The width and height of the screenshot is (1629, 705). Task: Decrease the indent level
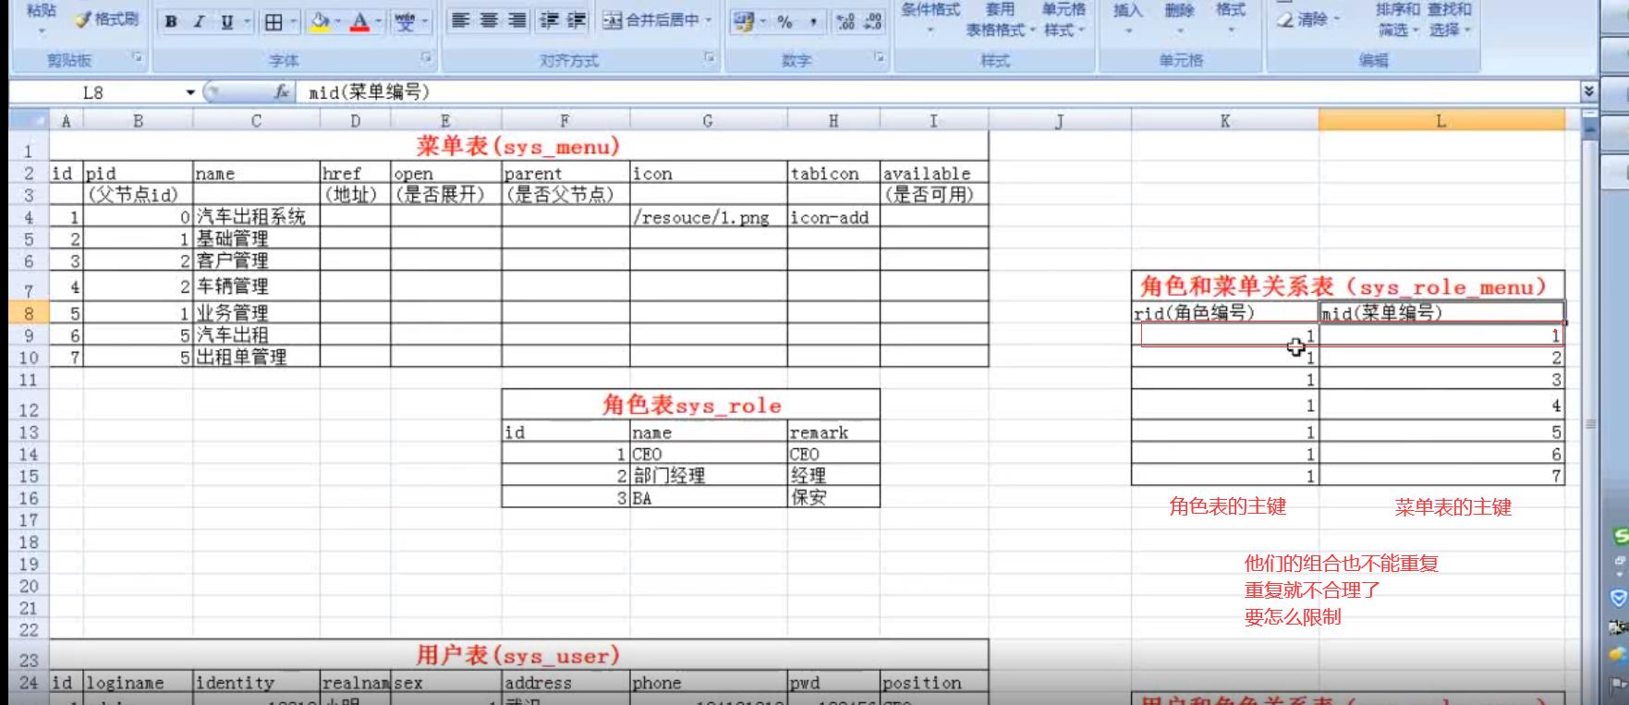click(550, 20)
